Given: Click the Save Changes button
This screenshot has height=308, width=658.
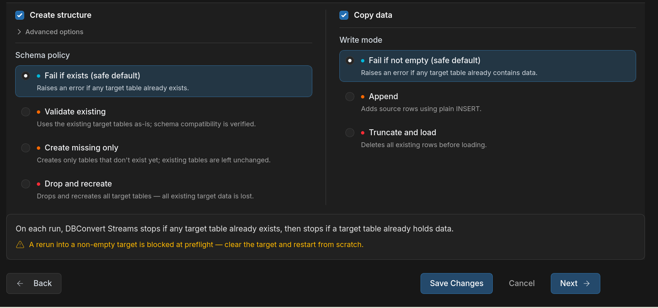Looking at the screenshot, I should 457,283.
